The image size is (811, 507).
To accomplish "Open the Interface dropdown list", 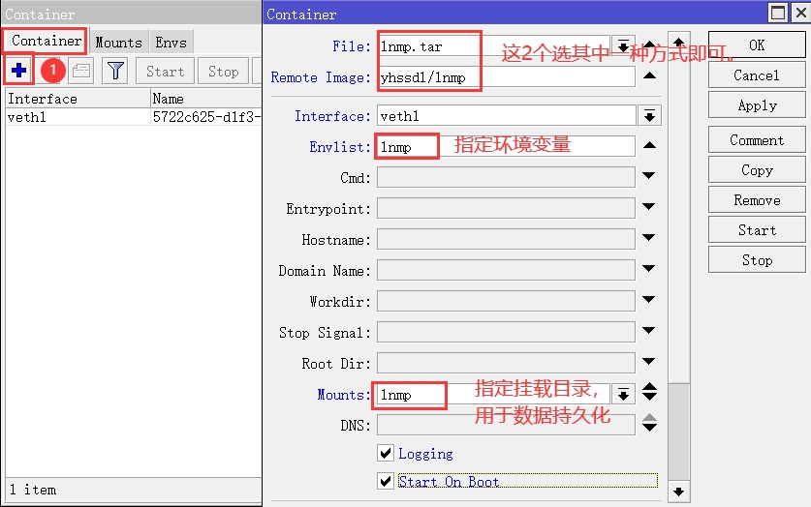I will point(649,116).
